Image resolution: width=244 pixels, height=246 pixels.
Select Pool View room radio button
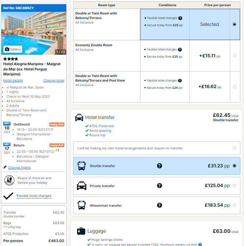(235, 87)
